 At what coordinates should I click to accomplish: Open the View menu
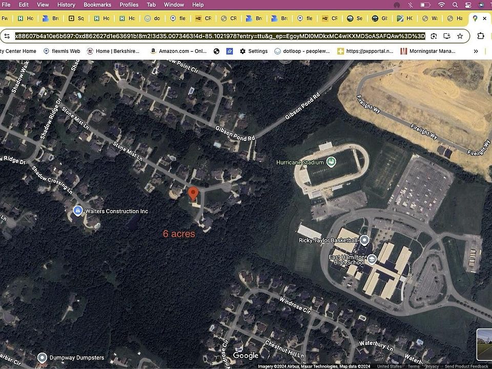coord(43,5)
